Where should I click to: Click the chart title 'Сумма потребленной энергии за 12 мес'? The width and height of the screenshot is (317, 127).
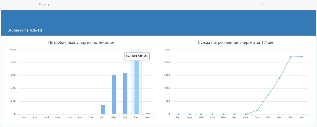point(236,43)
